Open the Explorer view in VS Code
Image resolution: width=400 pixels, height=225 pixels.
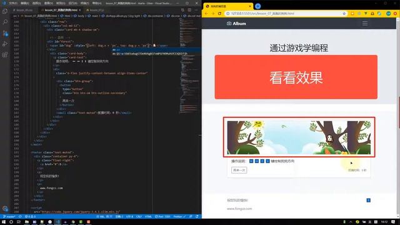(5, 11)
